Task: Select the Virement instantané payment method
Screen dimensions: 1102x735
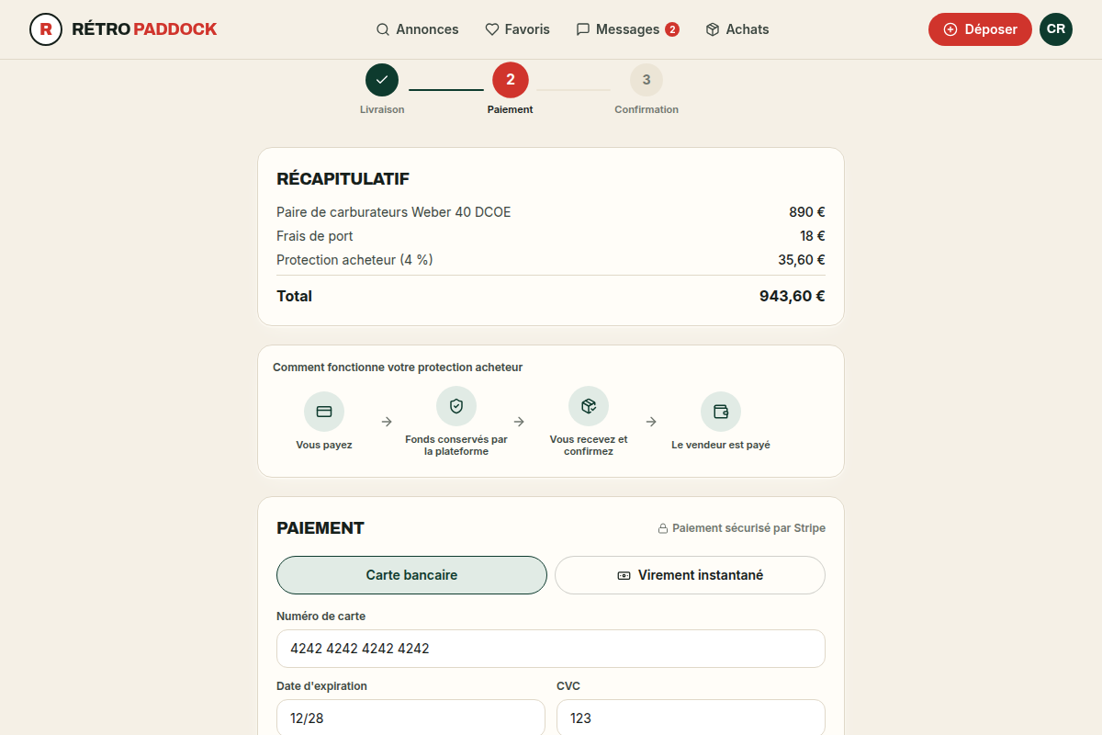Action: pyautogui.click(x=690, y=575)
